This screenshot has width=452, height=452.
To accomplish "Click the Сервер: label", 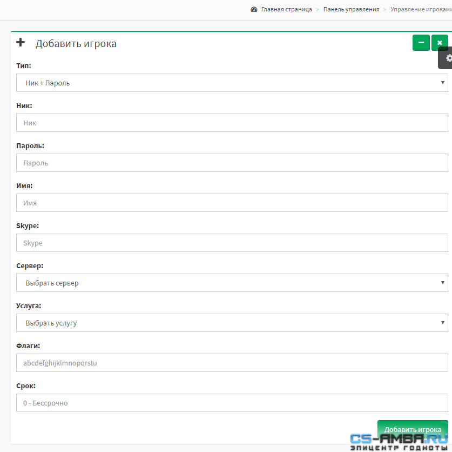I will click(30, 266).
